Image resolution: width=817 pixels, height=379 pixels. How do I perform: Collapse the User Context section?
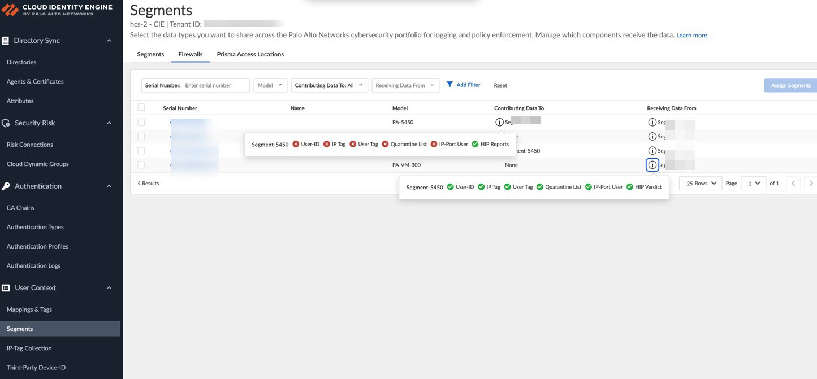click(x=109, y=288)
